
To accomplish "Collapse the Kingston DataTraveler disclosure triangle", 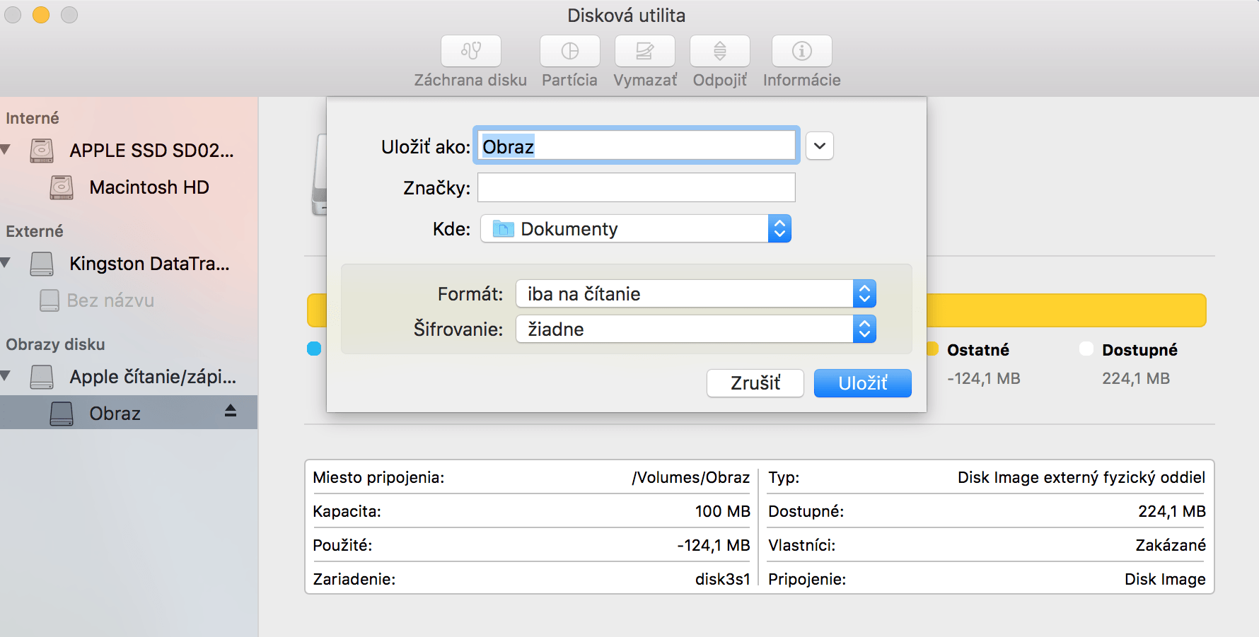I will (x=6, y=263).
